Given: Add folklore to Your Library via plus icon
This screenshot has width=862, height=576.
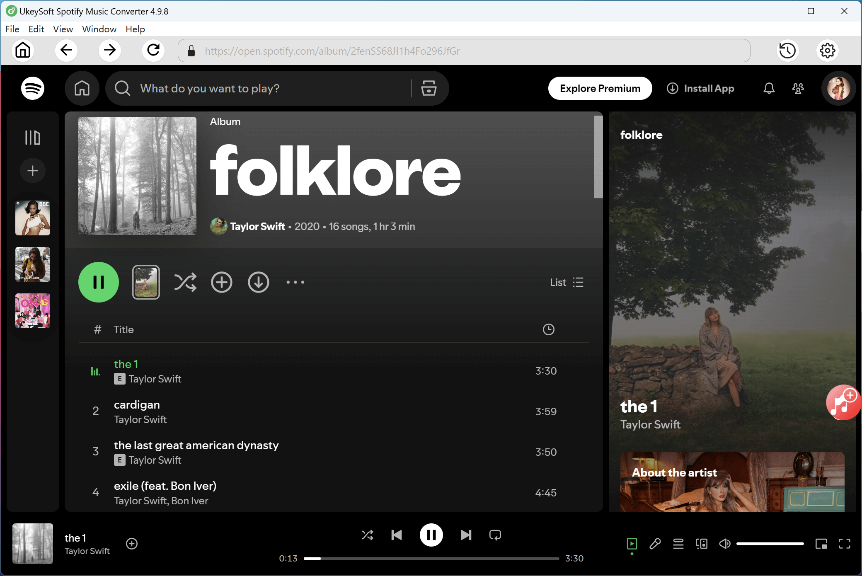Looking at the screenshot, I should pyautogui.click(x=222, y=282).
